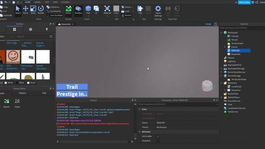Viewport: 265px width, 149px height.
Task: Select Black background radio
Action: click(x=17, y=83)
